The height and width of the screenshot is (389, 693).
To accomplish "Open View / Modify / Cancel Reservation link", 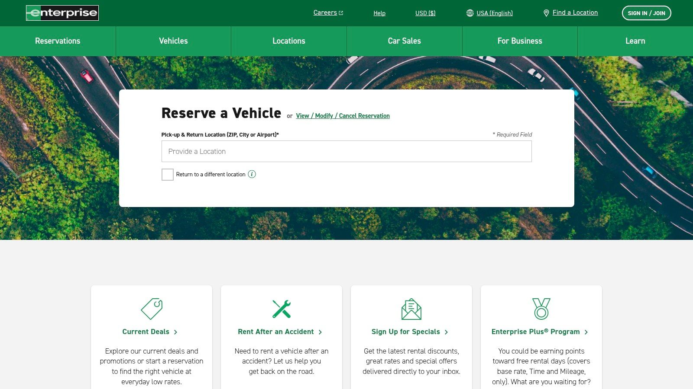I will click(x=343, y=116).
